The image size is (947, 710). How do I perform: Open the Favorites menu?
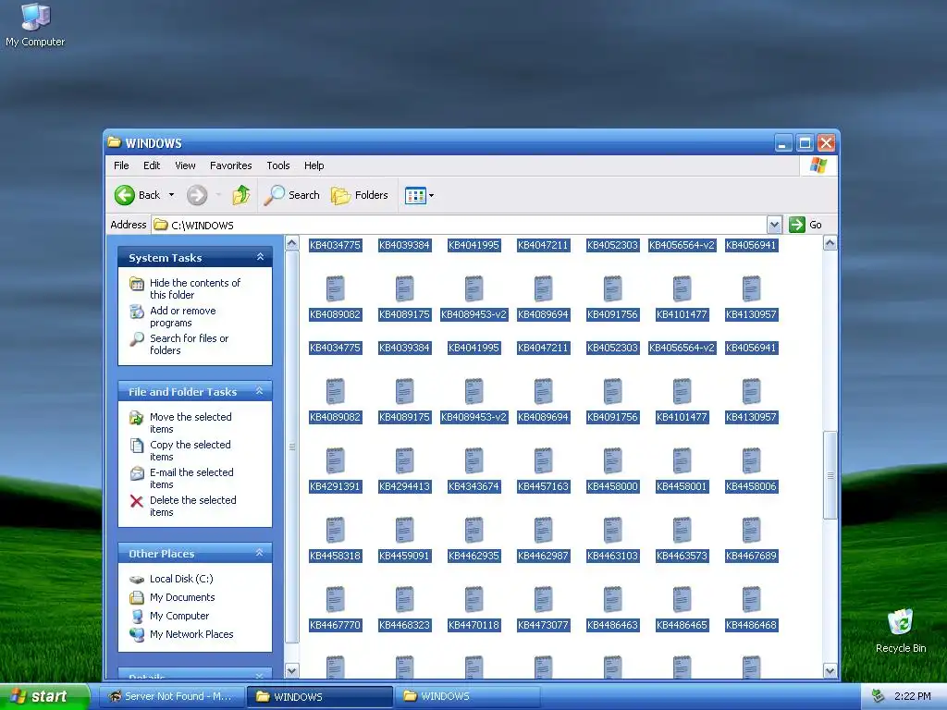tap(230, 165)
